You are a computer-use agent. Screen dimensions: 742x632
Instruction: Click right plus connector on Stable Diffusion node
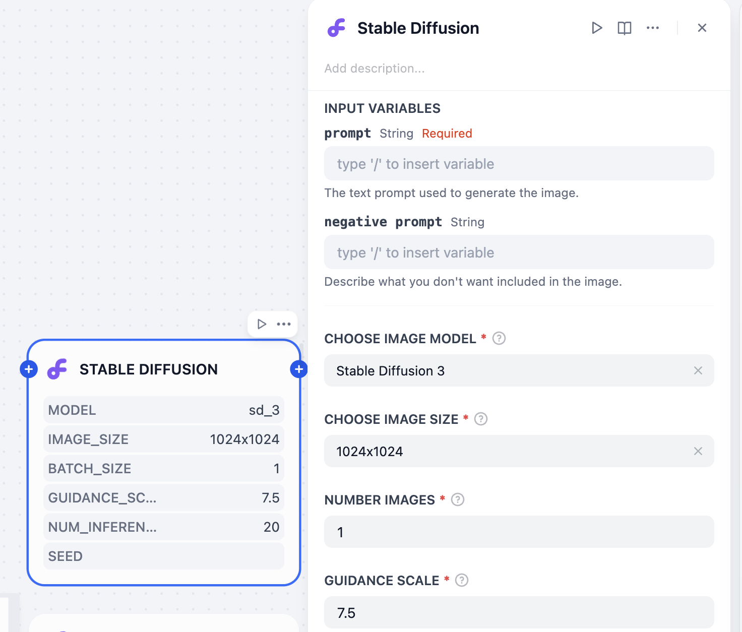[x=299, y=369]
